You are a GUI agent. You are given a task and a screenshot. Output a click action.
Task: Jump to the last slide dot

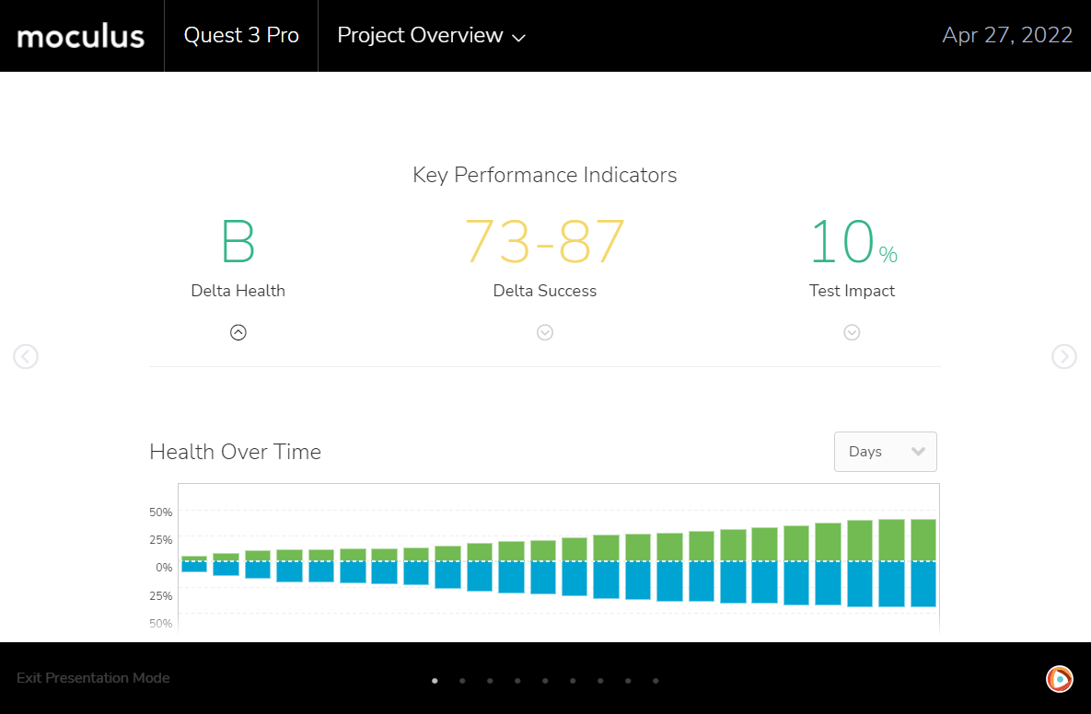656,681
